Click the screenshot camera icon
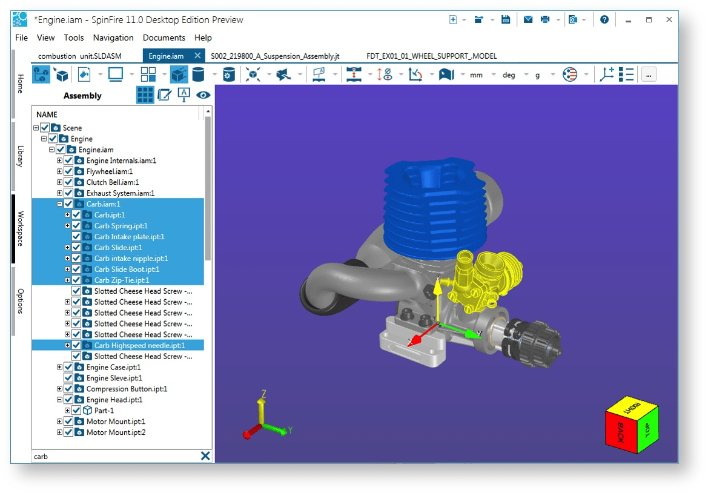Viewport: 708px width, 493px height. [572, 19]
